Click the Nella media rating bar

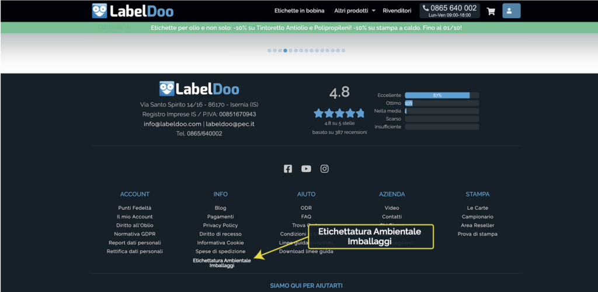(x=442, y=111)
